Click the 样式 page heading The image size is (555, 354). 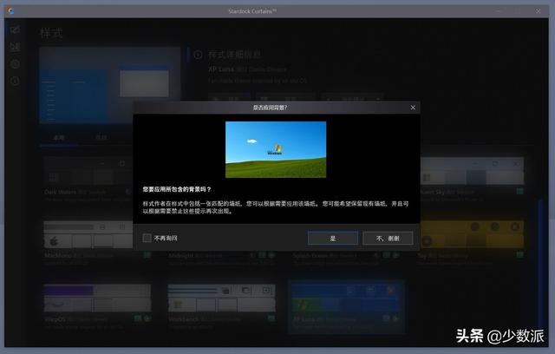(52, 33)
